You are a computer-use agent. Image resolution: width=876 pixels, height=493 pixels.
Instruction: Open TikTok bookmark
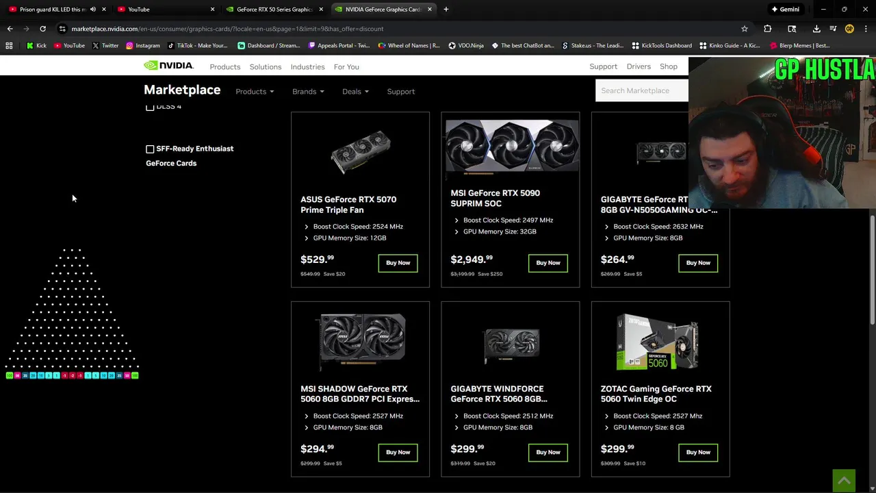(197, 46)
